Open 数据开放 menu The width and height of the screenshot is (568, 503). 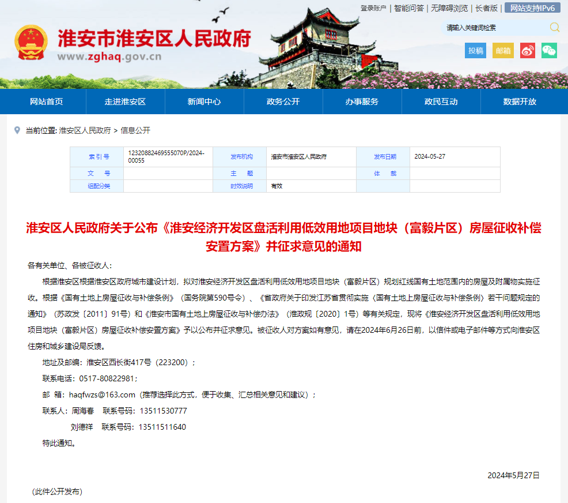520,102
